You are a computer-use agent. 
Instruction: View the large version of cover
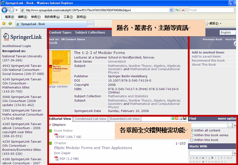58,86
